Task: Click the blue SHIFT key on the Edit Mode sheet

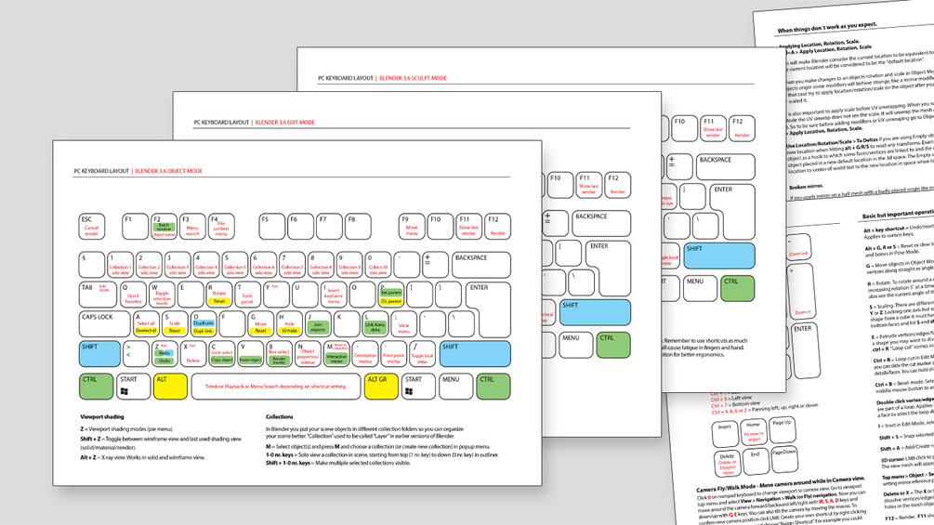Action: click(x=595, y=312)
